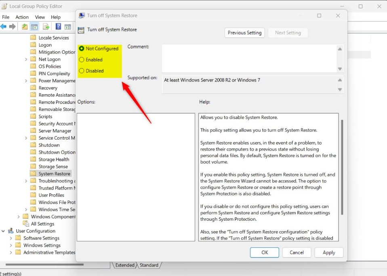Toggle the Show/Hide console tree icon

34,27
